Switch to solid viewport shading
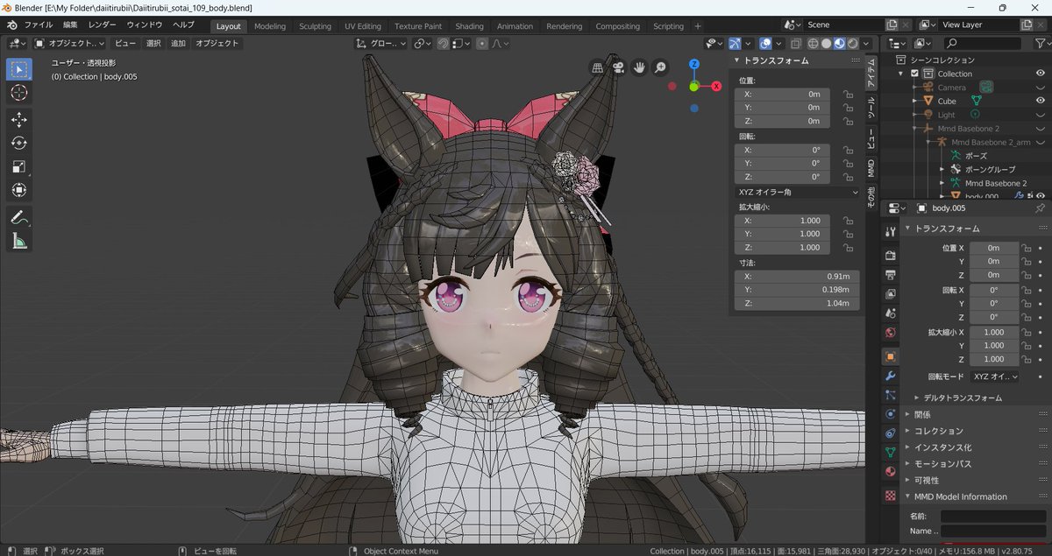This screenshot has width=1052, height=556. (x=827, y=43)
